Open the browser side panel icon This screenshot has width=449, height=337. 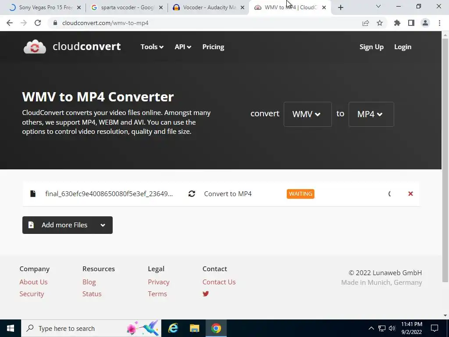point(411,23)
